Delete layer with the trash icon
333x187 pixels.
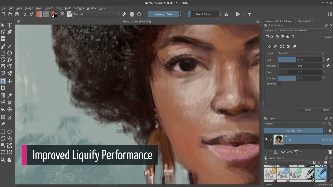[x=330, y=152]
